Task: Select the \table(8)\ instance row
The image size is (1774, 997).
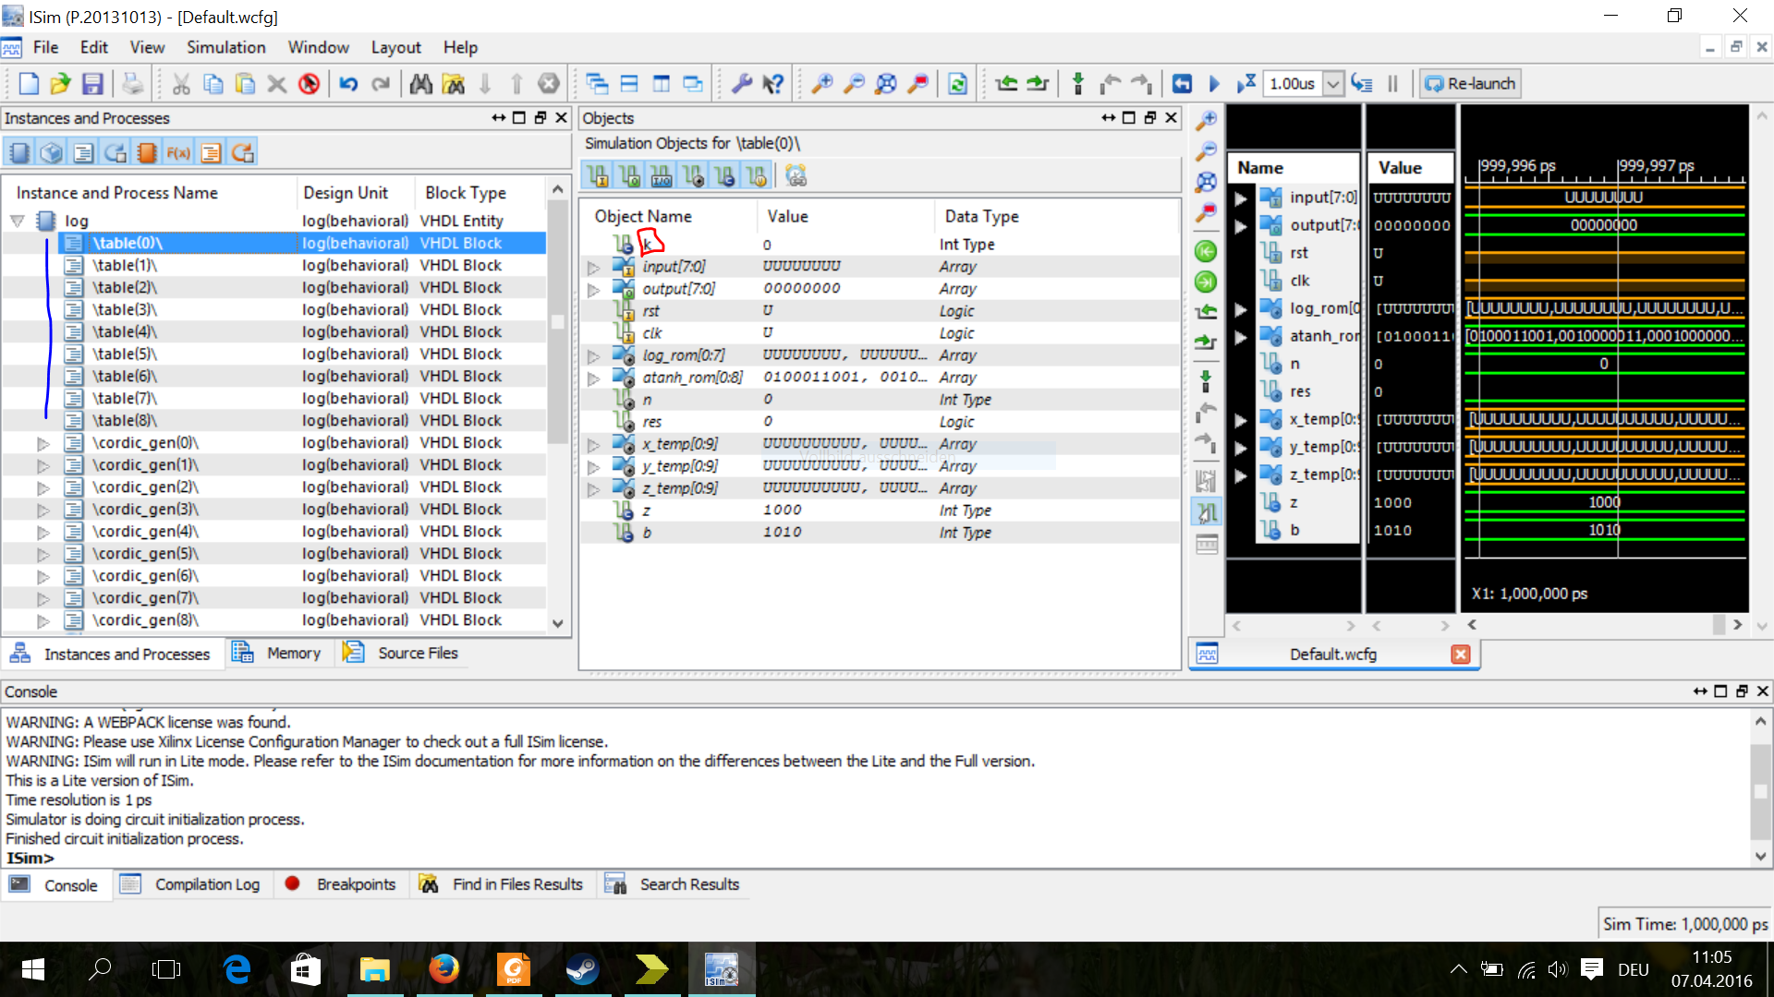Action: (x=273, y=420)
